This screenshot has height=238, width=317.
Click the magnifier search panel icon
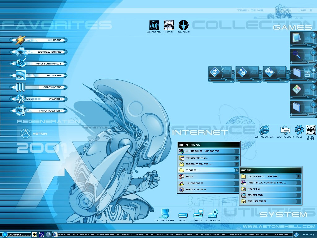pos(297,55)
